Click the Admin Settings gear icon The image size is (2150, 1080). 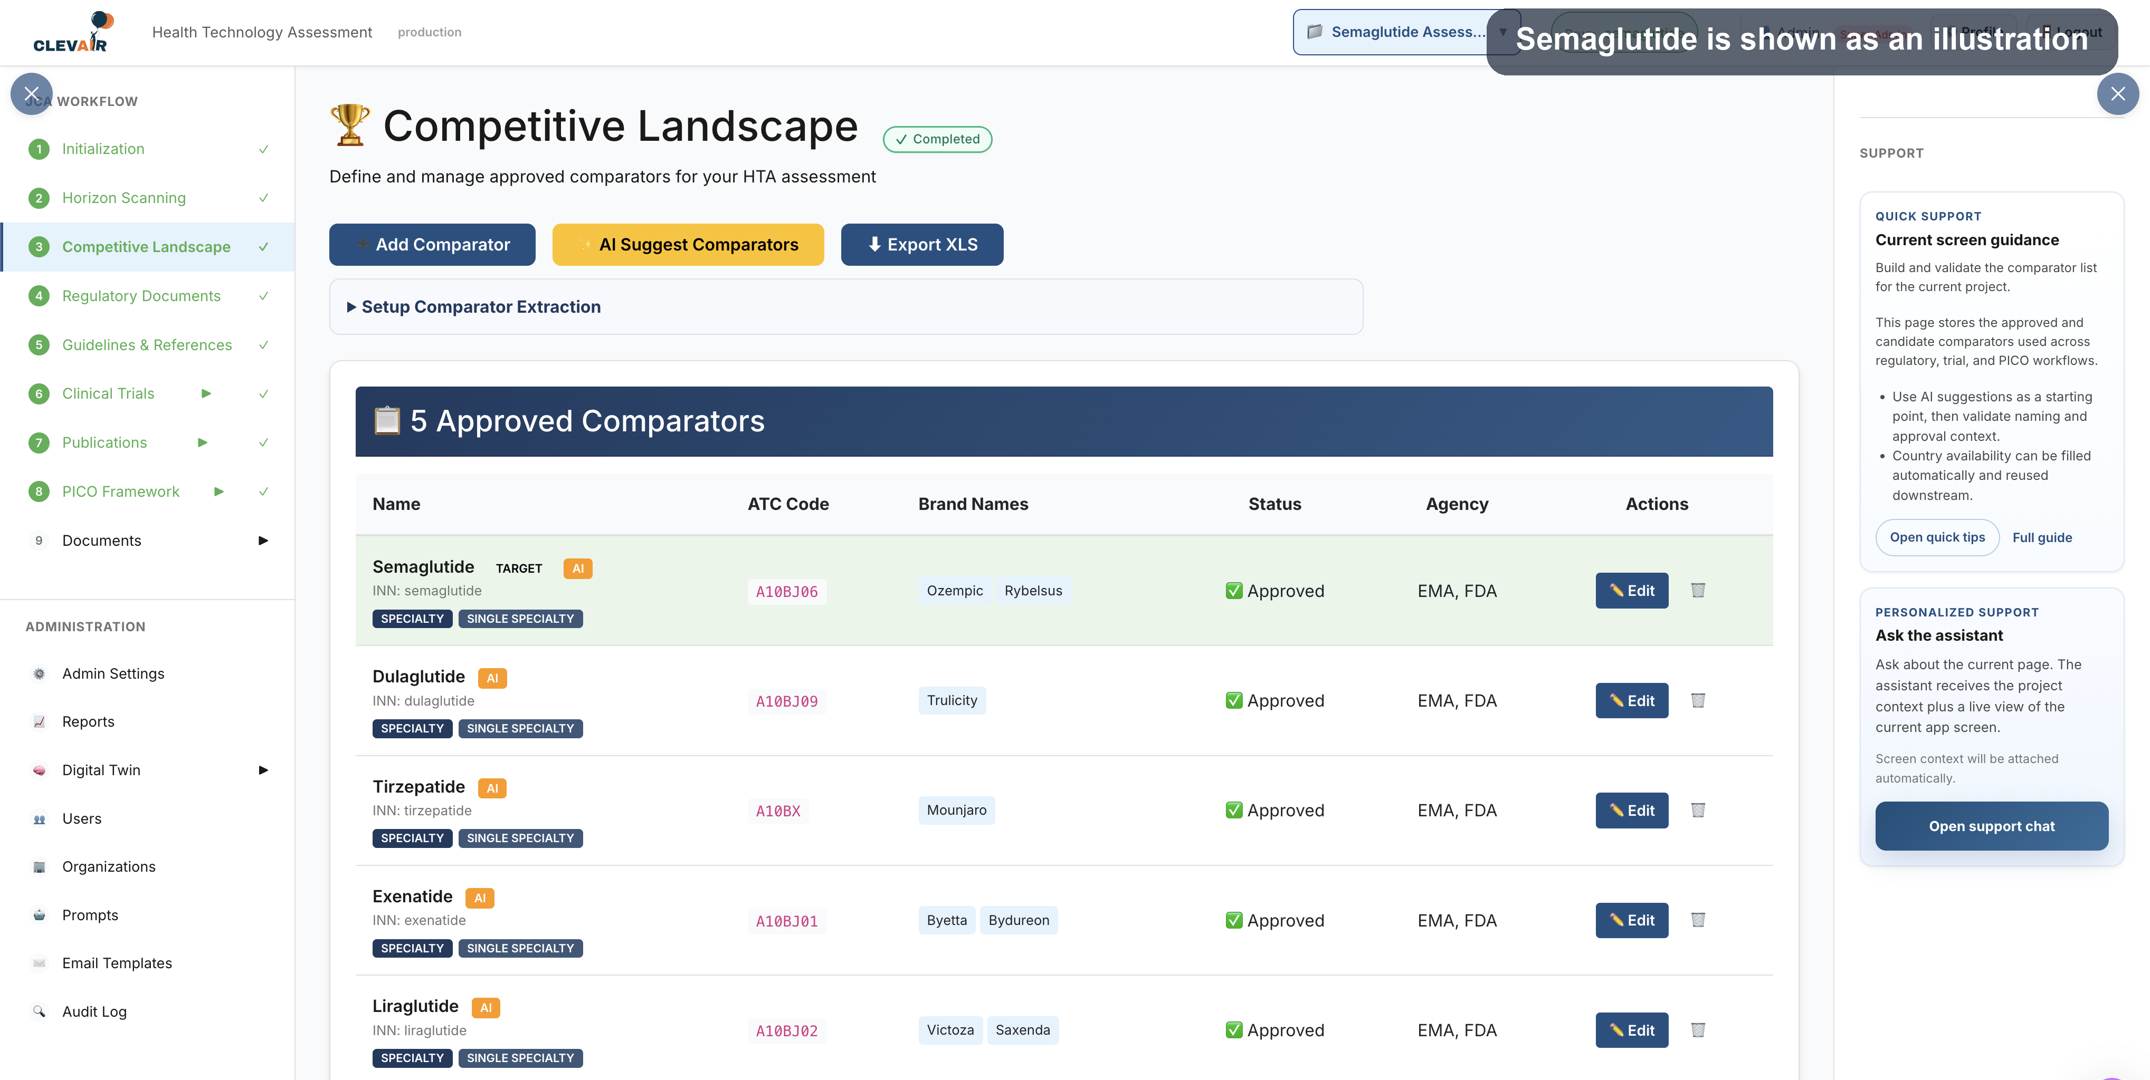pos(39,674)
